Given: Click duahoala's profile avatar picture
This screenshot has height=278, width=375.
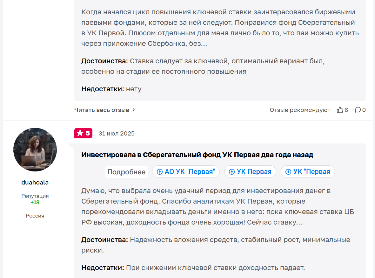Looking at the screenshot, I should (35, 149).
